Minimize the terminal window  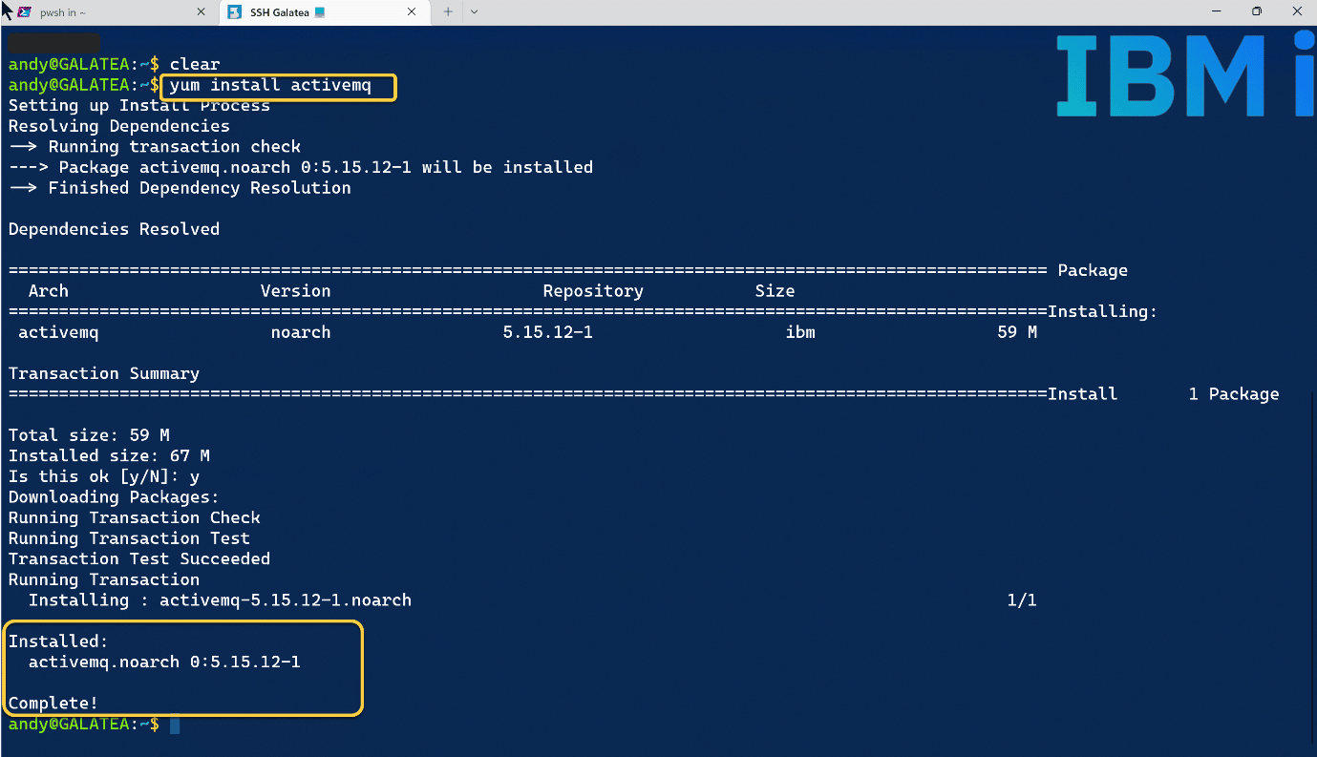coord(1215,11)
